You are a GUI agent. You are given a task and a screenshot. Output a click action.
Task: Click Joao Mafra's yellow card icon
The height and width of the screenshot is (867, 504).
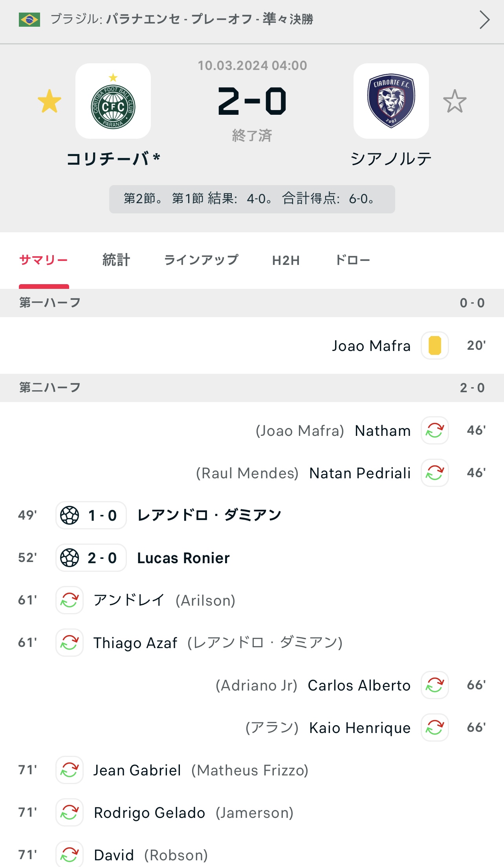coord(435,345)
